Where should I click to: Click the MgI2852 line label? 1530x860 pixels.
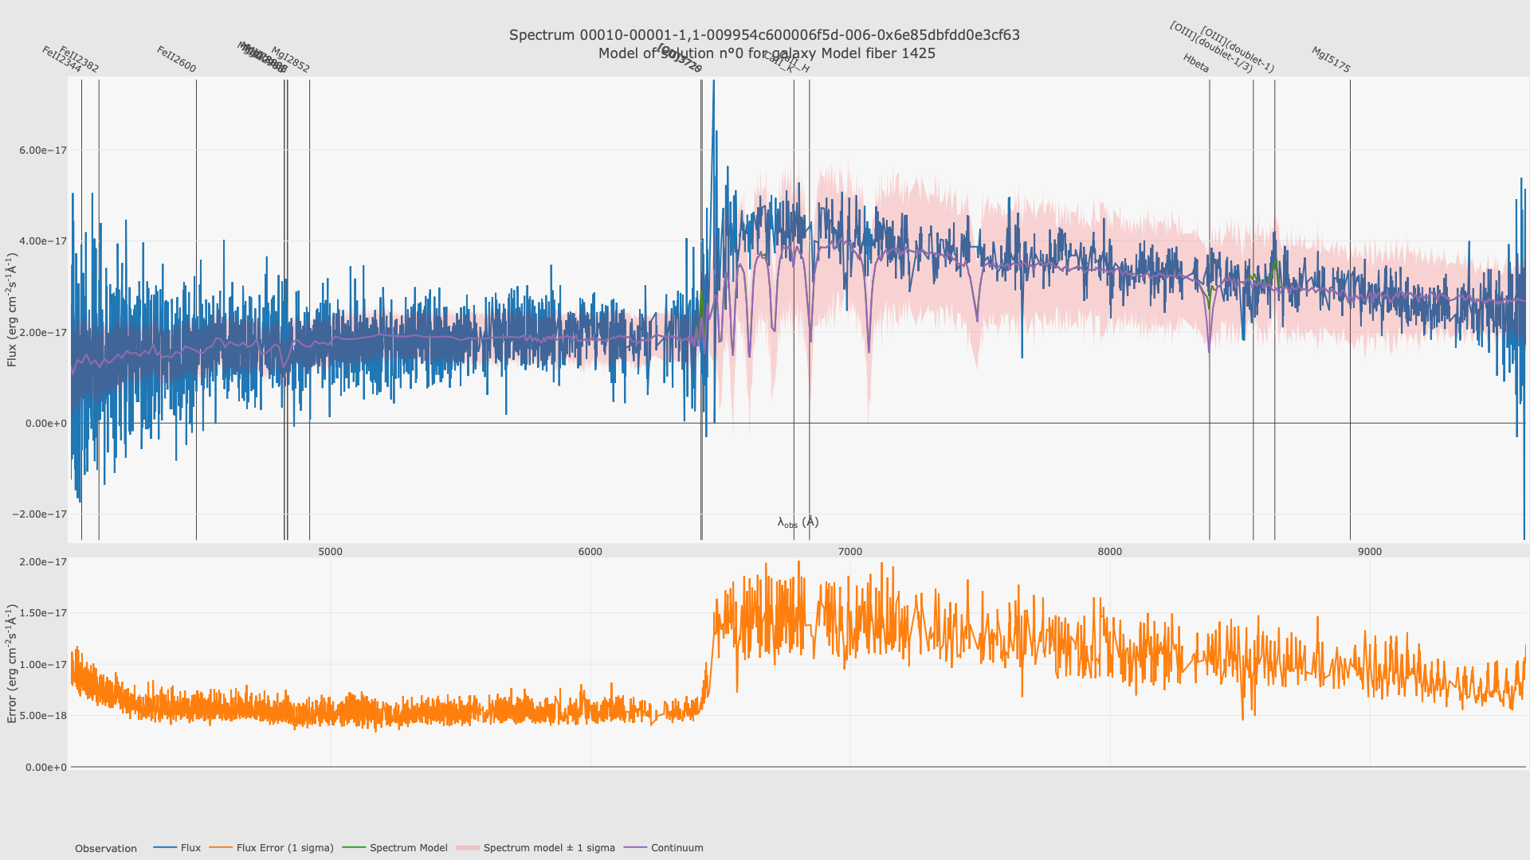[x=290, y=60]
